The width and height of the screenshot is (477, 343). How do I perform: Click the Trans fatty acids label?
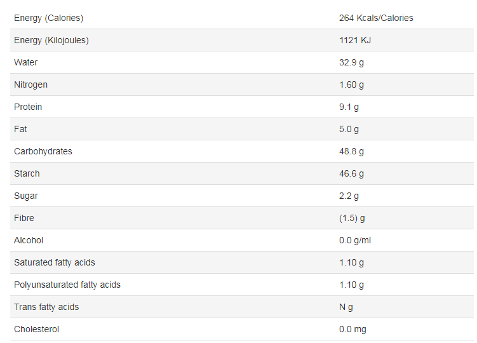[46, 307]
